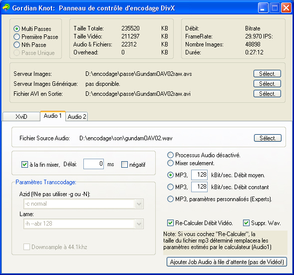
Task: Select MP3 Débit constant radio button
Action: tap(170, 187)
